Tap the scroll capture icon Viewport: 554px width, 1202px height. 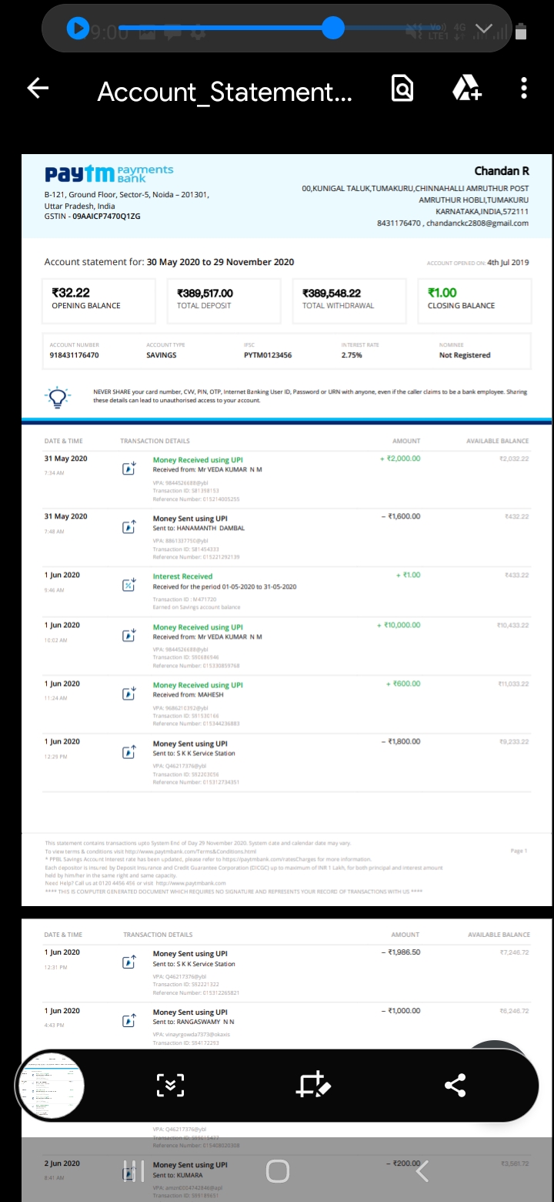click(x=171, y=1085)
